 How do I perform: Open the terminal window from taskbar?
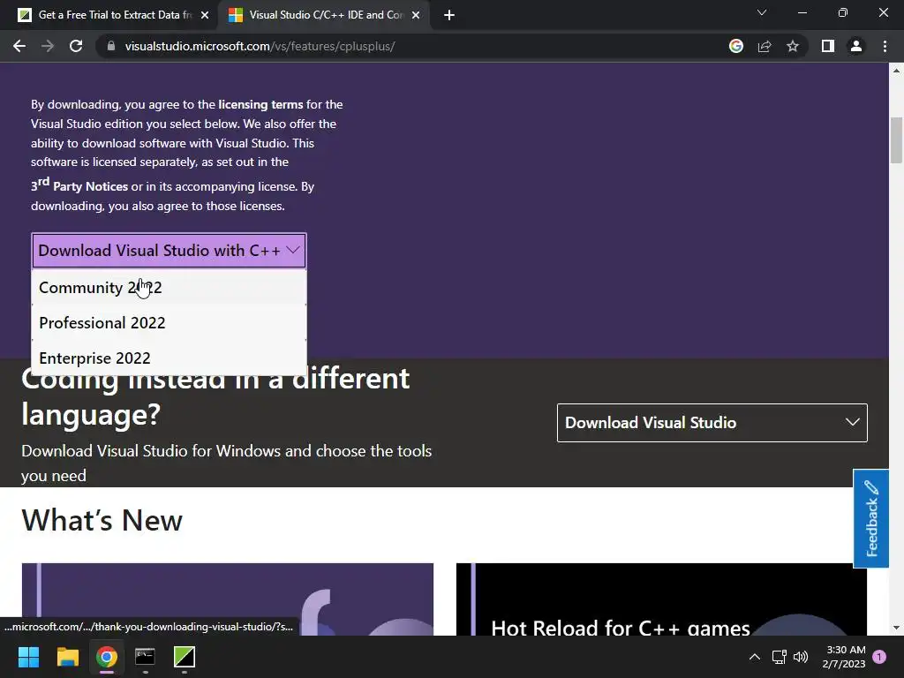145,657
